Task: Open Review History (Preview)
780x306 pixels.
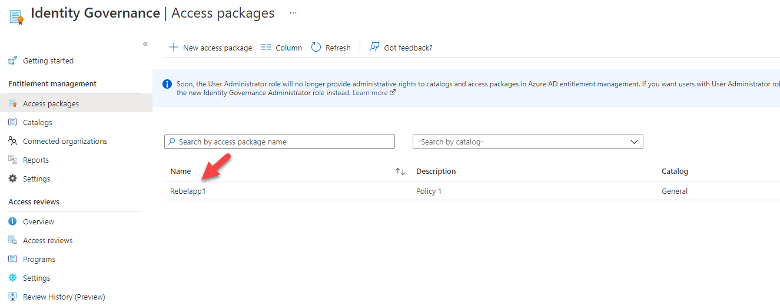Action: [64, 297]
